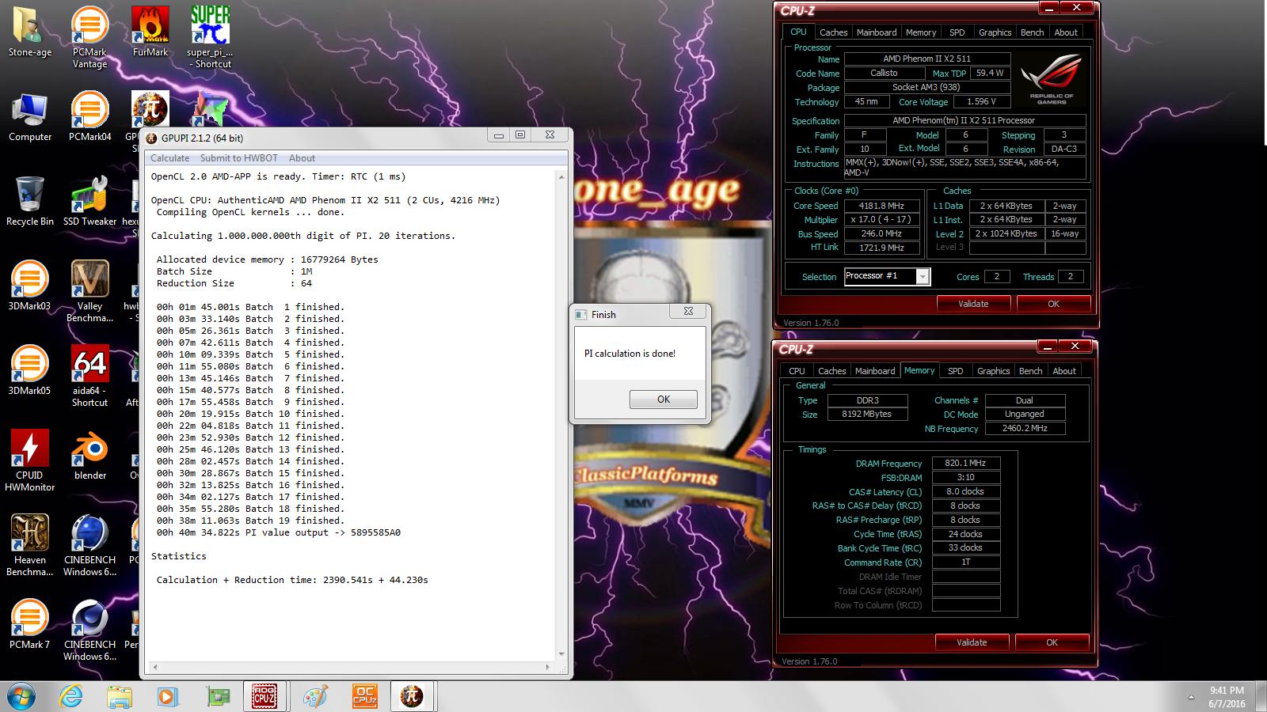The image size is (1267, 712).
Task: Click Validate in bottom CPU-Z window
Action: 972,642
